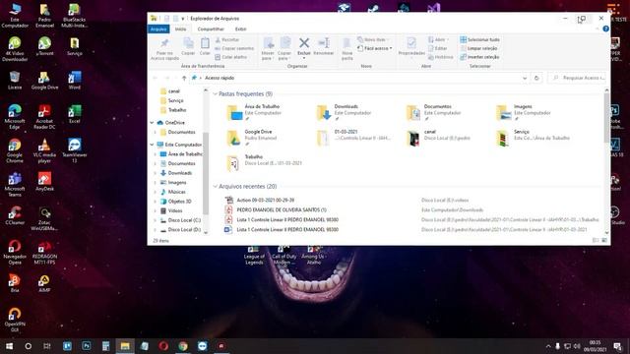Open Microsoft Teams desktop icon
This screenshot has height=354, width=630.
click(15, 185)
